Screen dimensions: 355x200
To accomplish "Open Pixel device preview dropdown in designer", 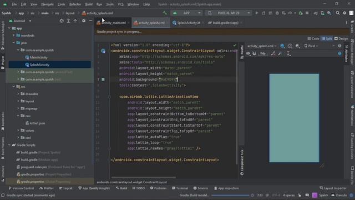I will [x=311, y=46].
